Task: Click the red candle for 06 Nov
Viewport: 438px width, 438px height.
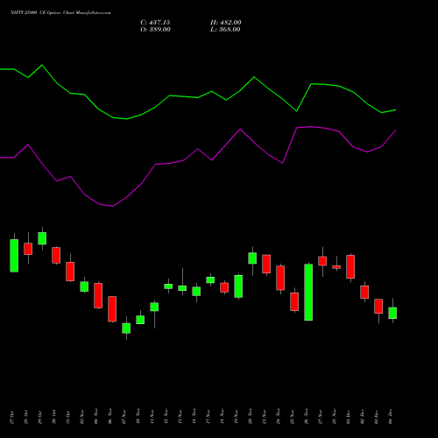Action: [x=112, y=309]
